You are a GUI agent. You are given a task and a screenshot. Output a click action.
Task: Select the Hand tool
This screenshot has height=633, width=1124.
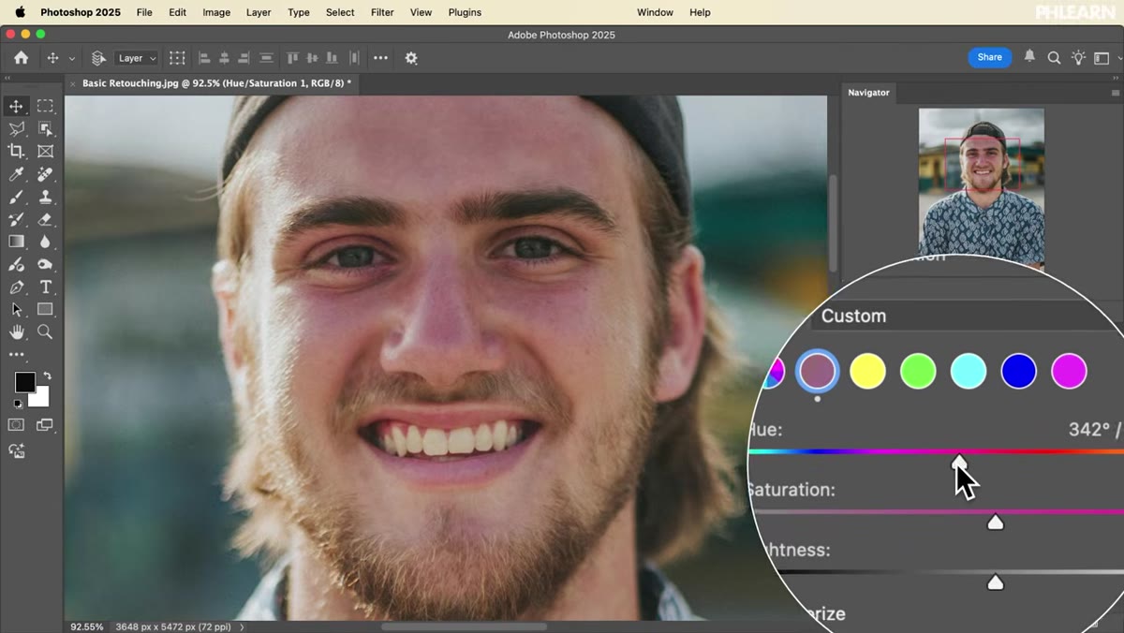(x=16, y=331)
